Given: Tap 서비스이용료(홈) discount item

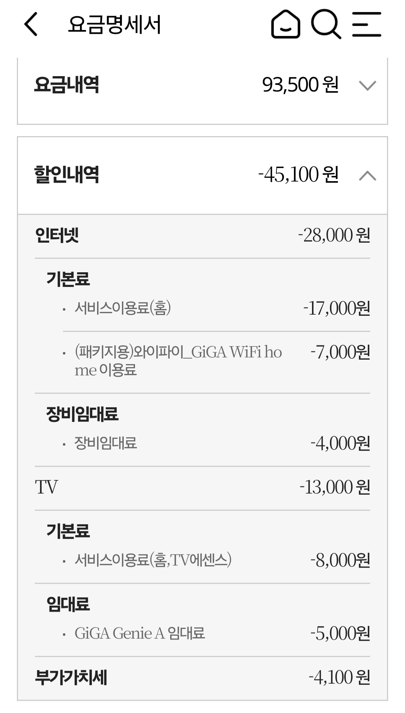Looking at the screenshot, I should tap(123, 308).
